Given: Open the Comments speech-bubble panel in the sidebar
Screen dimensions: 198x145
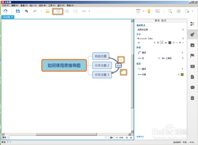Looking at the screenshot, I should coord(192,88).
